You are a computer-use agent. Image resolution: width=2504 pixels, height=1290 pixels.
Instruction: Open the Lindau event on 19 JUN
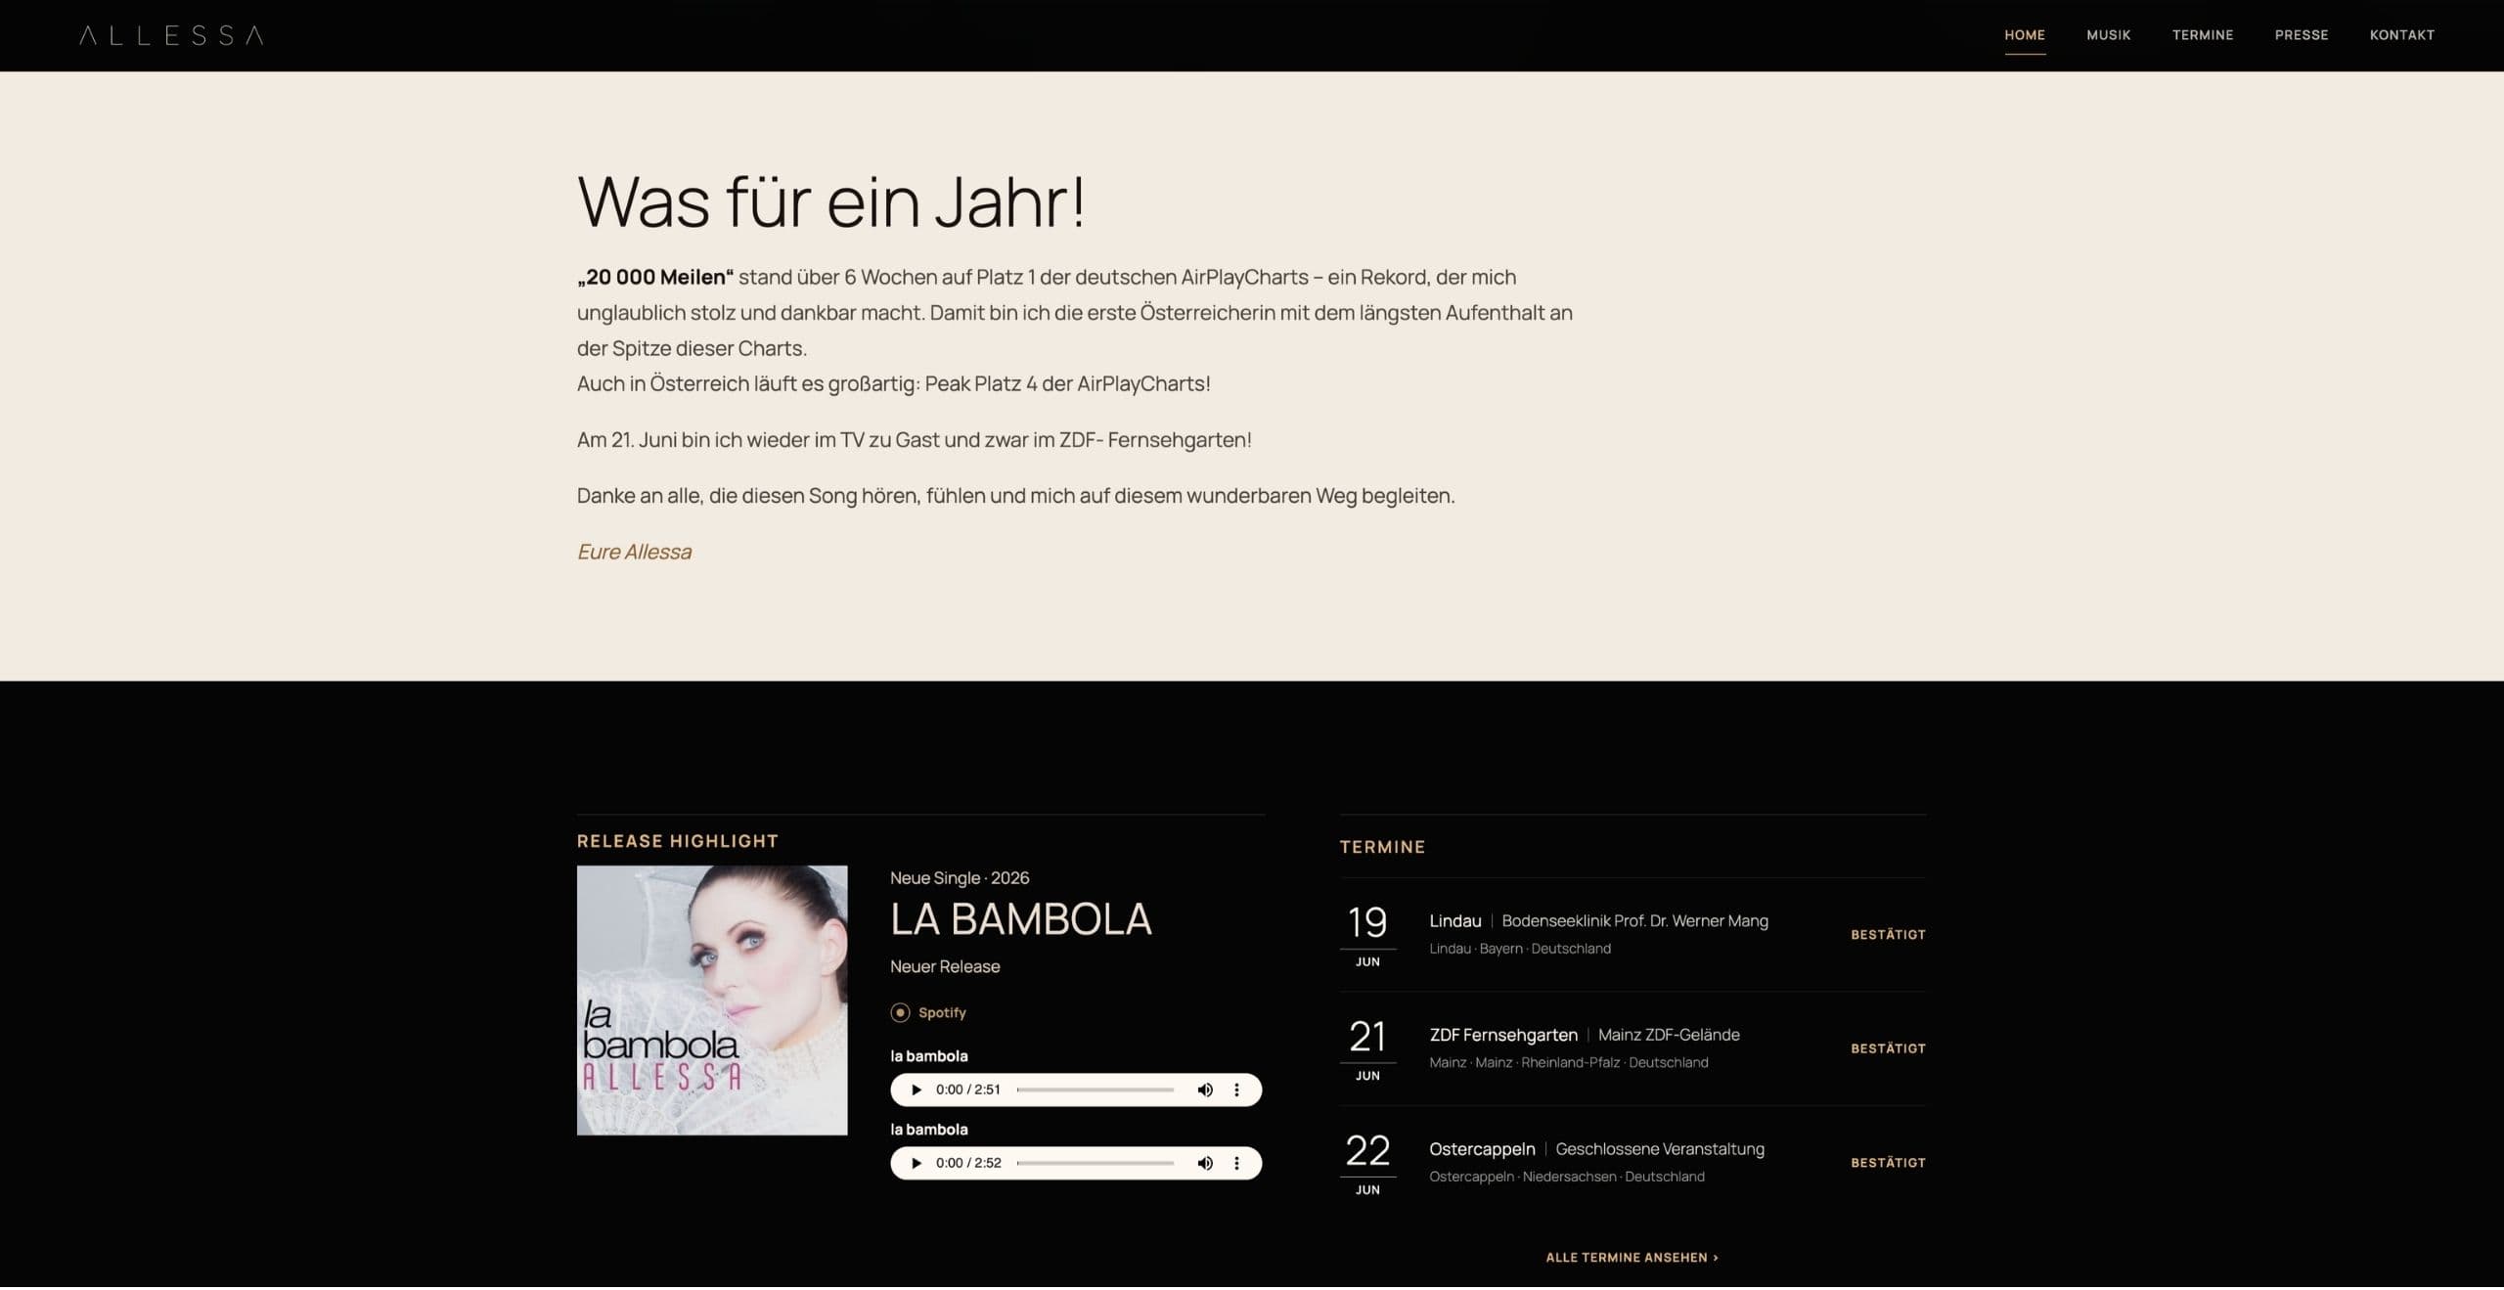[1632, 935]
